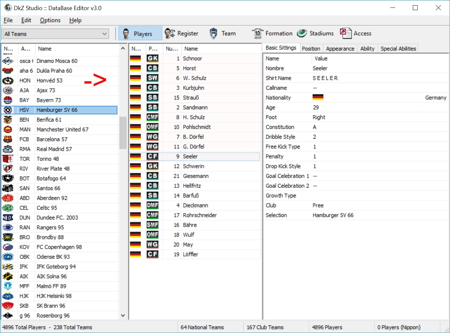
Task: Click the German flag next to Horst
Action: point(135,68)
